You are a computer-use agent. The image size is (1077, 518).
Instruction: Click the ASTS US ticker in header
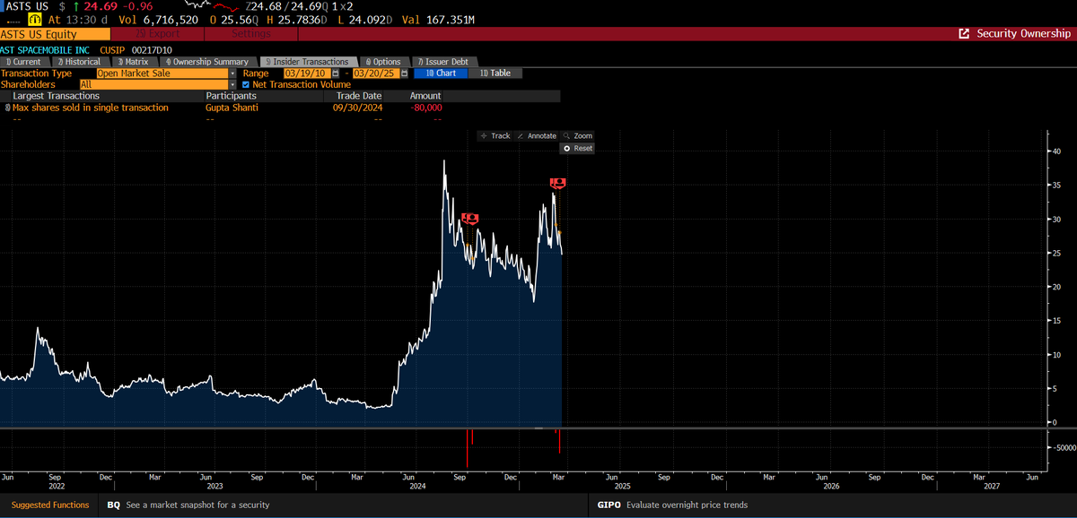(x=27, y=6)
